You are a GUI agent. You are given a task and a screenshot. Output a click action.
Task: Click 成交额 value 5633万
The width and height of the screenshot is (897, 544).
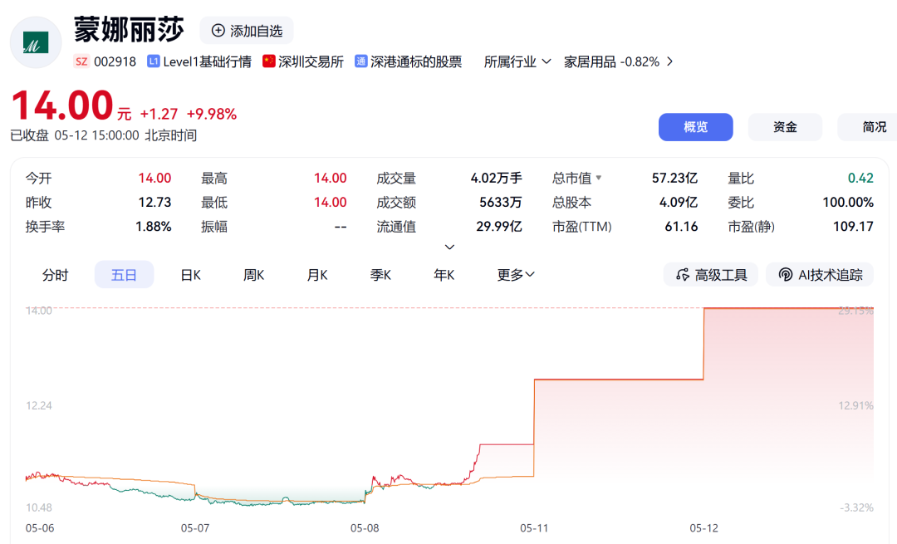pos(501,203)
